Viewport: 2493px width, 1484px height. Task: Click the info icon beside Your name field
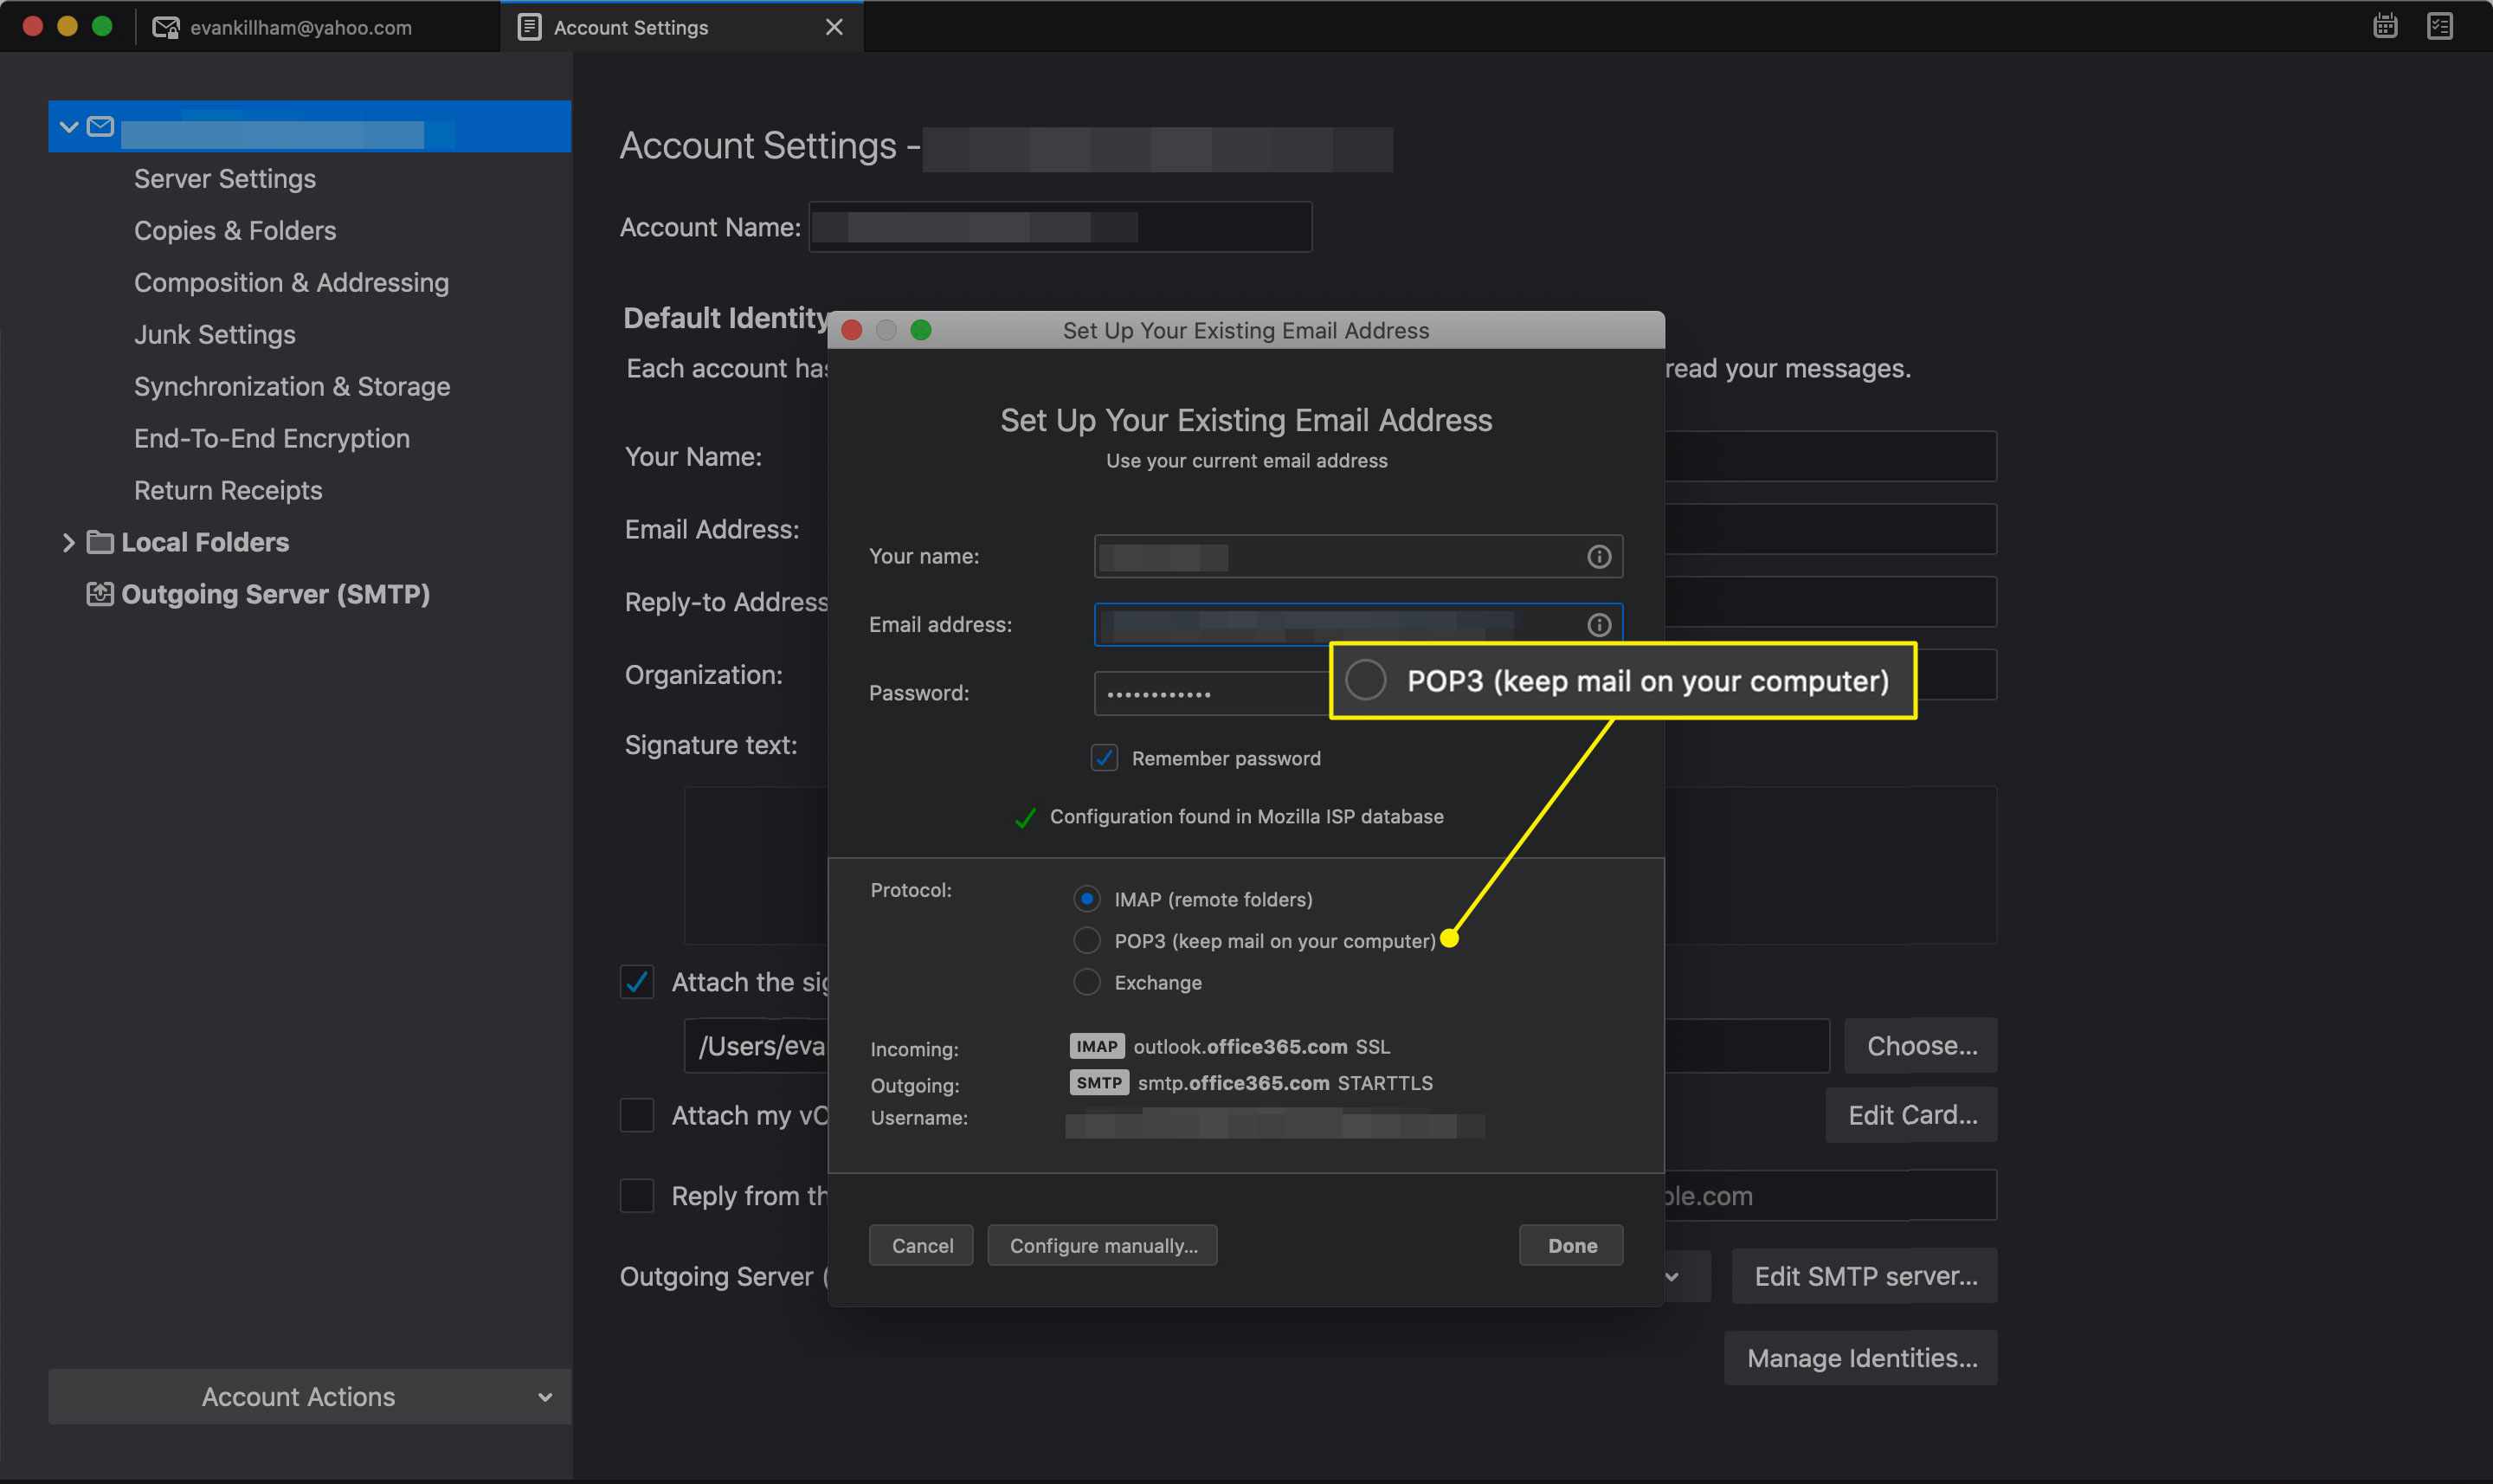click(x=1598, y=556)
